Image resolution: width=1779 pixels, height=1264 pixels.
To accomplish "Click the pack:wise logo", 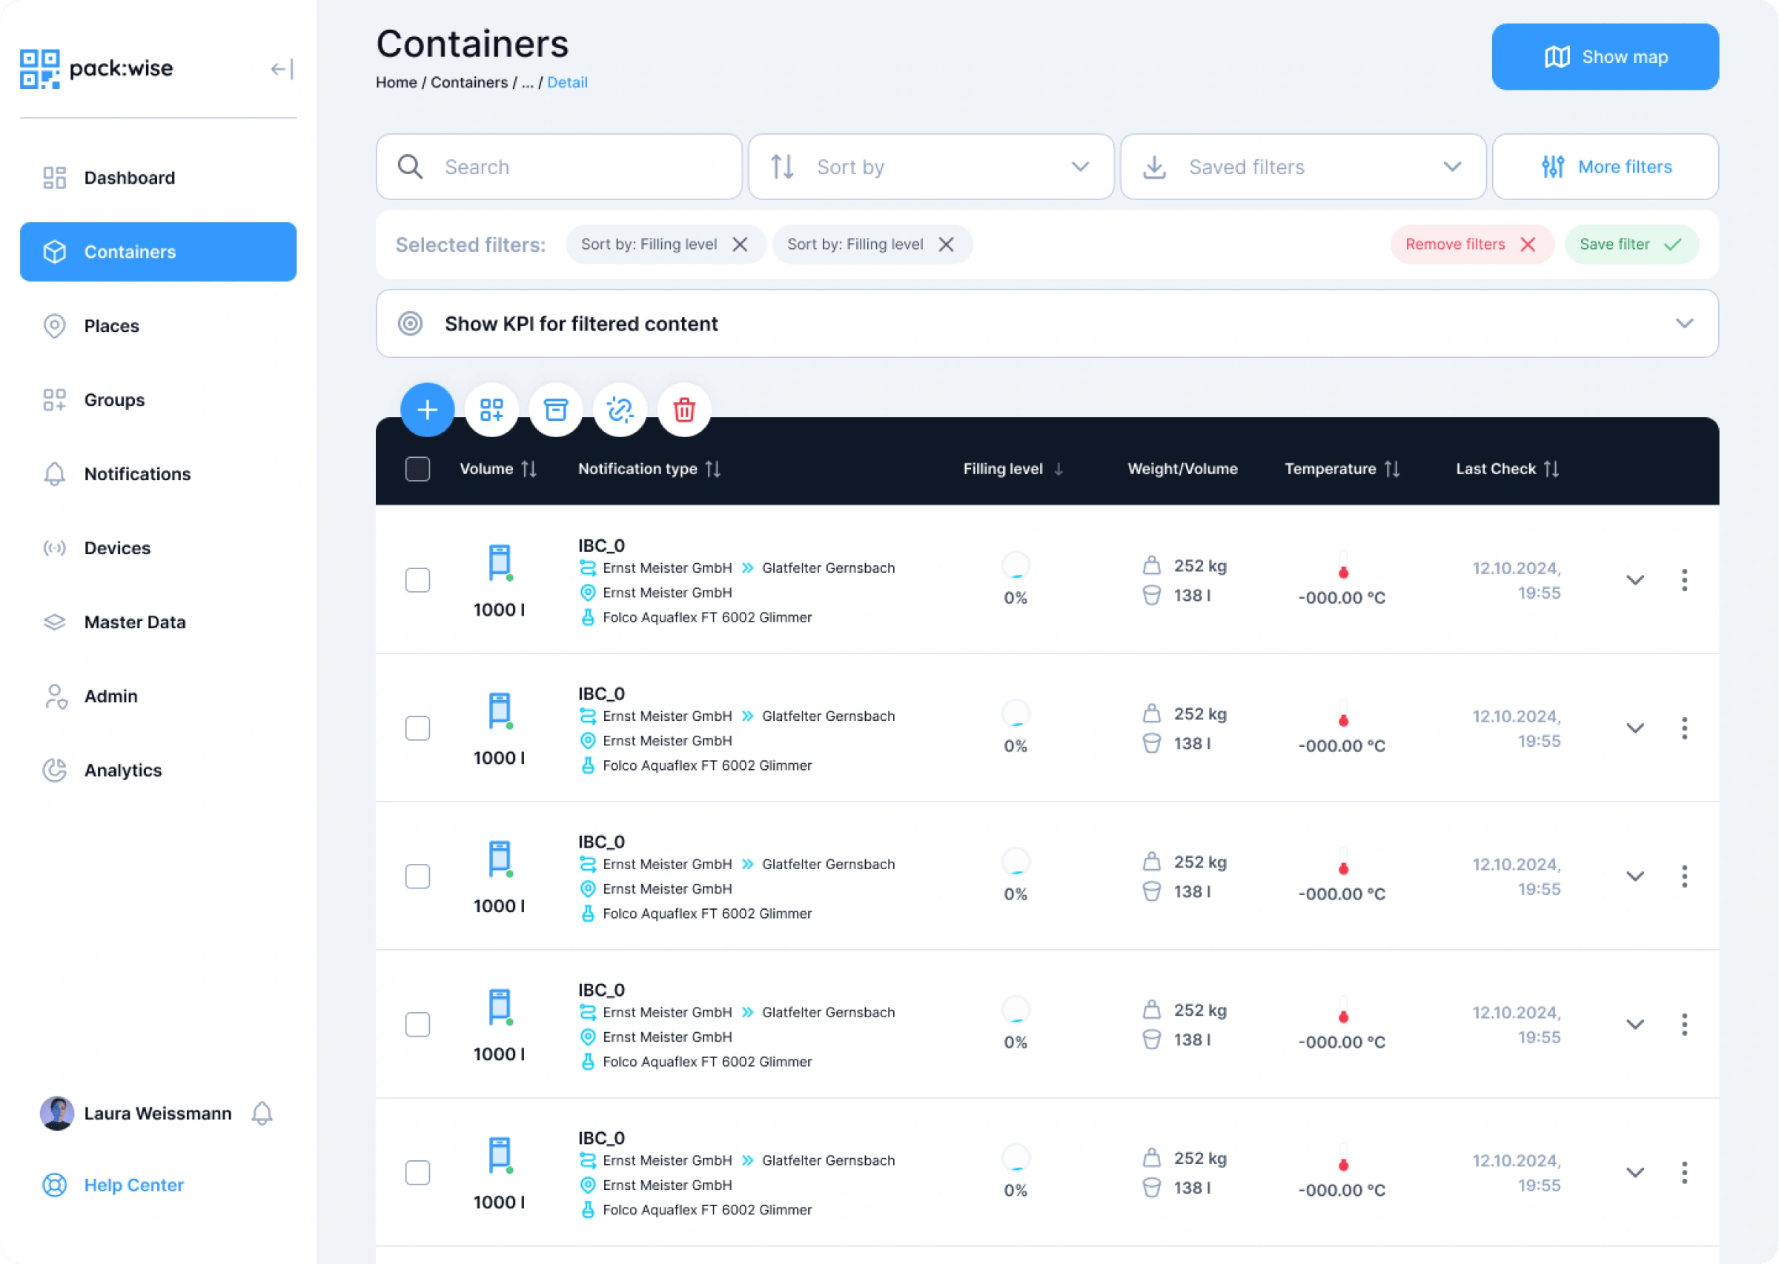I will [96, 68].
